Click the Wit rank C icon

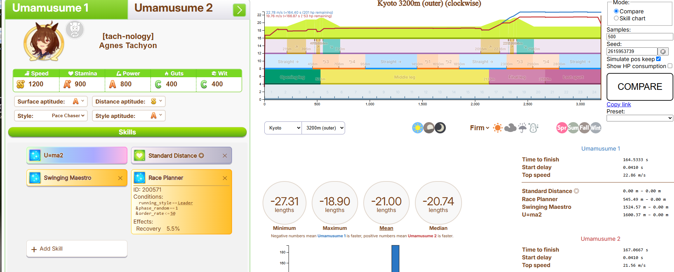coord(204,84)
